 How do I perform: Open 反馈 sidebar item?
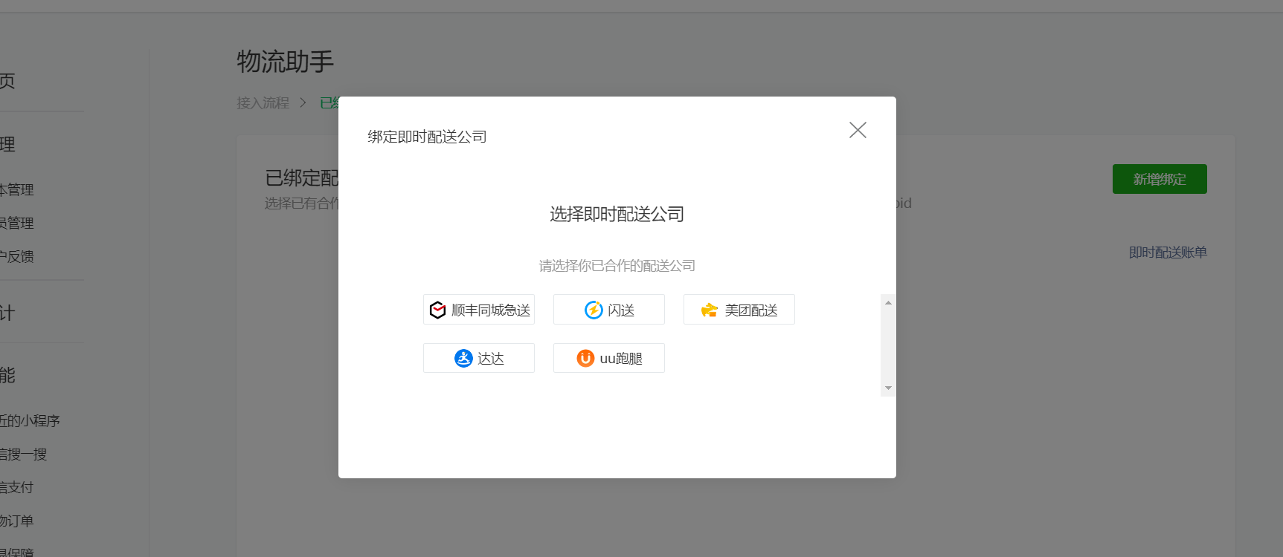coord(16,256)
